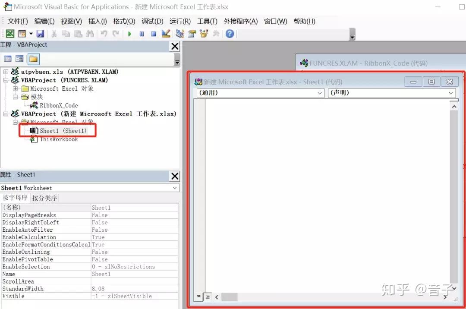This screenshot has width=466, height=309.
Task: Open the Sheet1 Worksheet object dropdown
Action: point(175,188)
